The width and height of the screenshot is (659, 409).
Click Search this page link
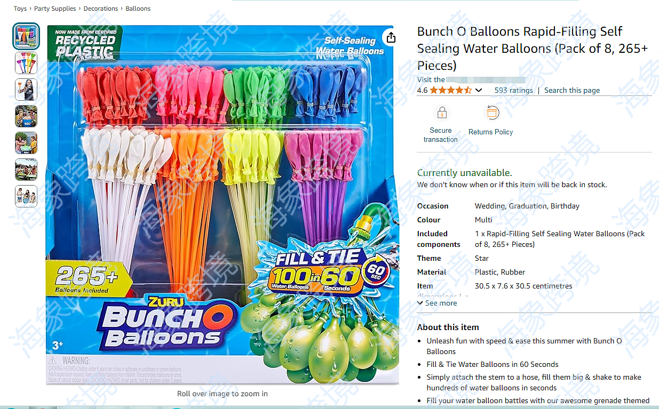(x=572, y=90)
